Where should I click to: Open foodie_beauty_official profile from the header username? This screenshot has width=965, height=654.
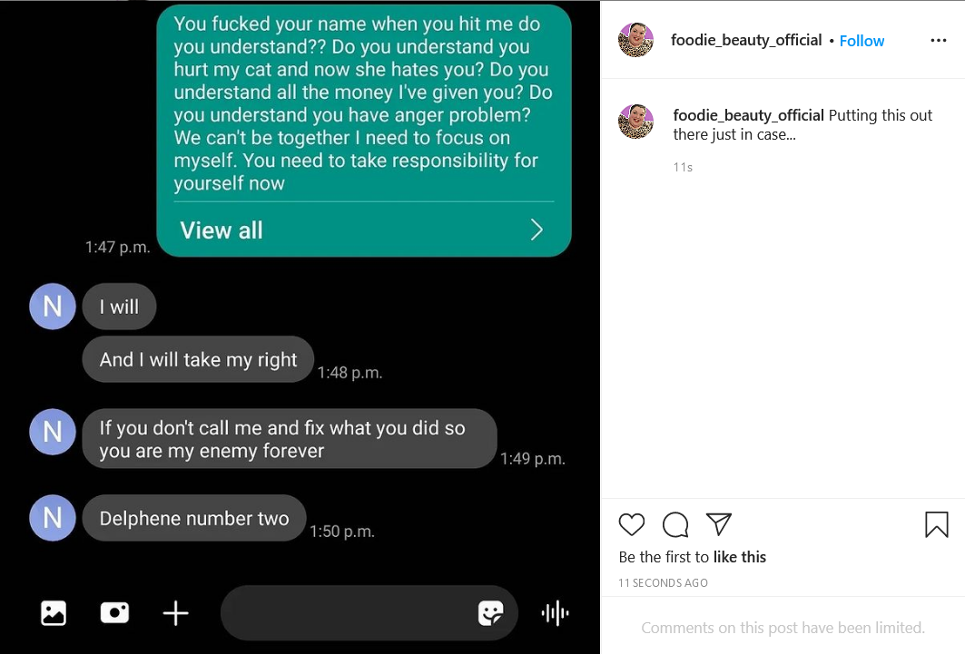point(746,40)
